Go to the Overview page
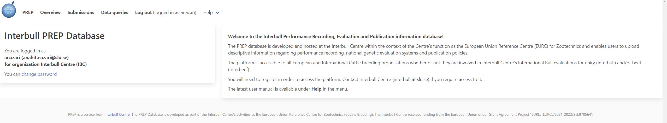The height and width of the screenshot is (123, 667). click(x=50, y=12)
